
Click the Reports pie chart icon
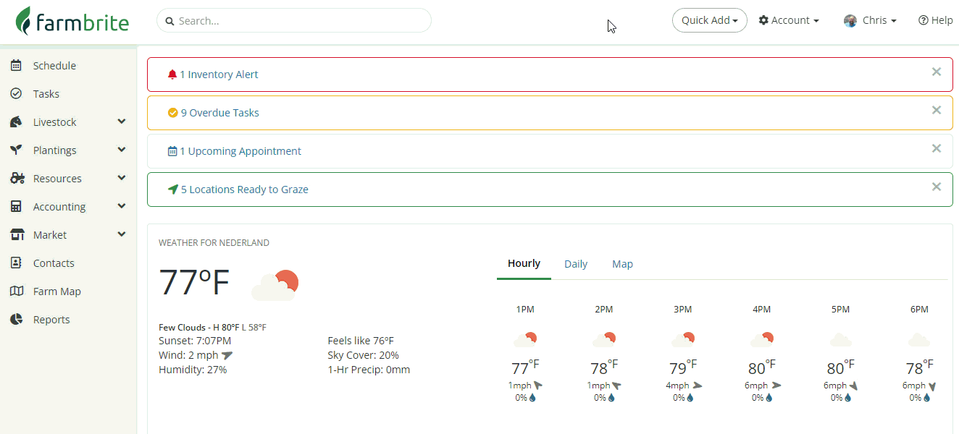pos(16,320)
